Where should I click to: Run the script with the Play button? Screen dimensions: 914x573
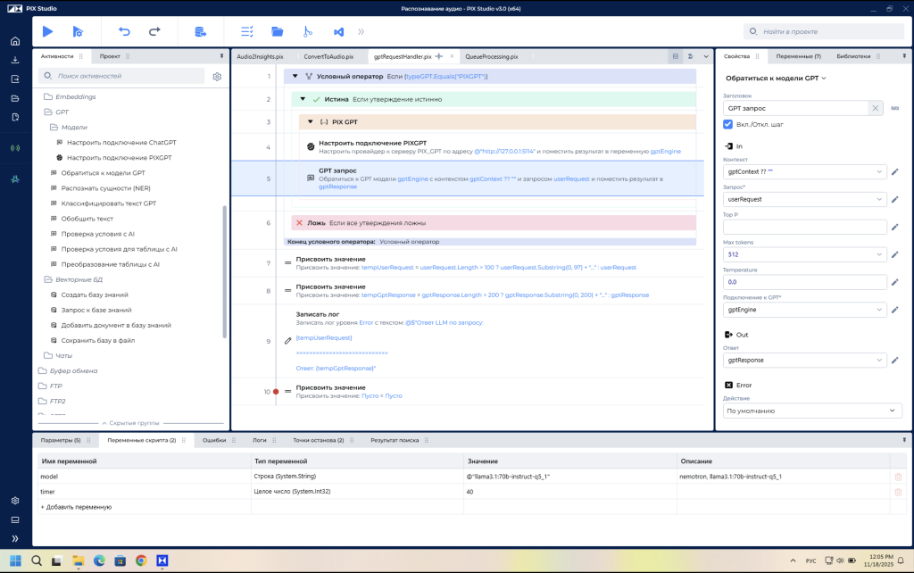48,31
